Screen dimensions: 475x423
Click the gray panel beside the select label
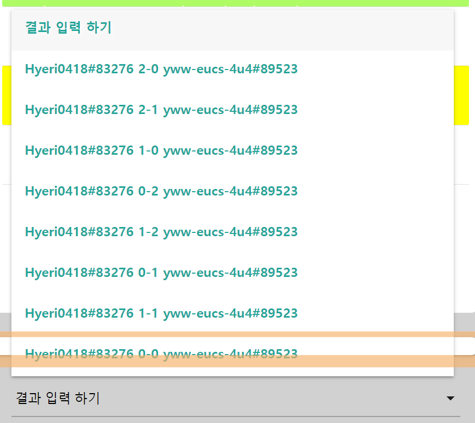pyautogui.click(x=273, y=398)
